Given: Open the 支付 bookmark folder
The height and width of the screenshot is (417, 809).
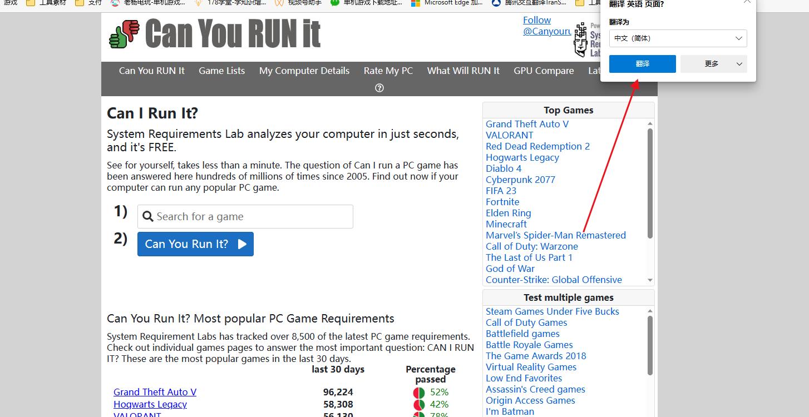Looking at the screenshot, I should [88, 3].
